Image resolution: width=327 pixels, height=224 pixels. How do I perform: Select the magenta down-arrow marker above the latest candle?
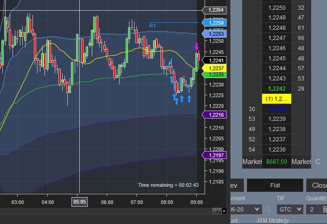(197, 46)
